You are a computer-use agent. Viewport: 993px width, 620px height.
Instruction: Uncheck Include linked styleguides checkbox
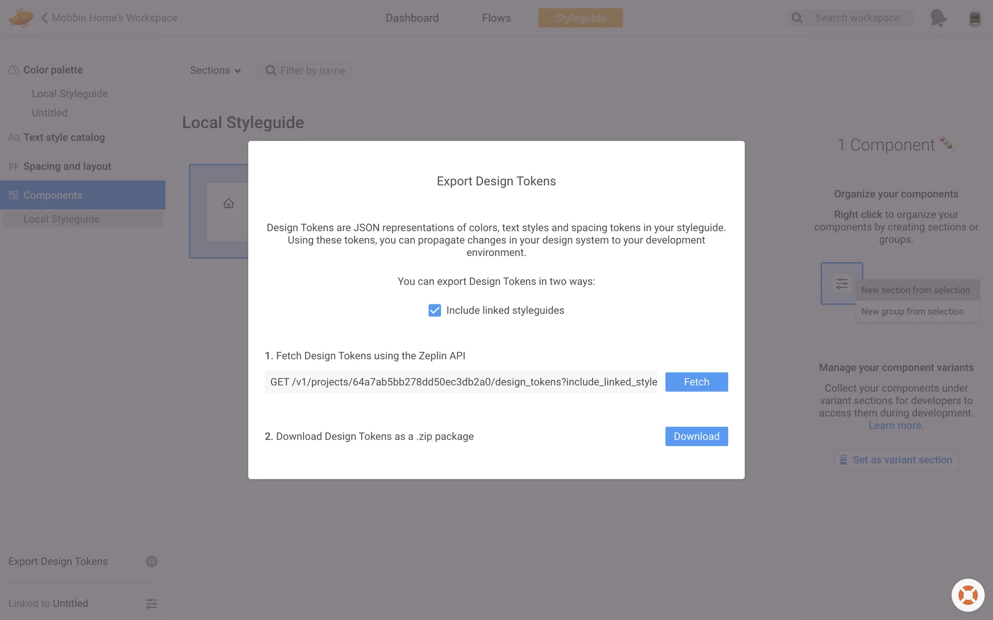[x=434, y=311]
